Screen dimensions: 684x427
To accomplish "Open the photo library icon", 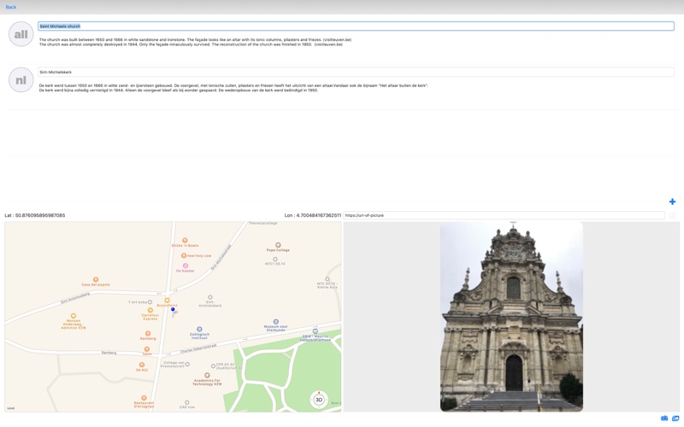I will pos(675,418).
